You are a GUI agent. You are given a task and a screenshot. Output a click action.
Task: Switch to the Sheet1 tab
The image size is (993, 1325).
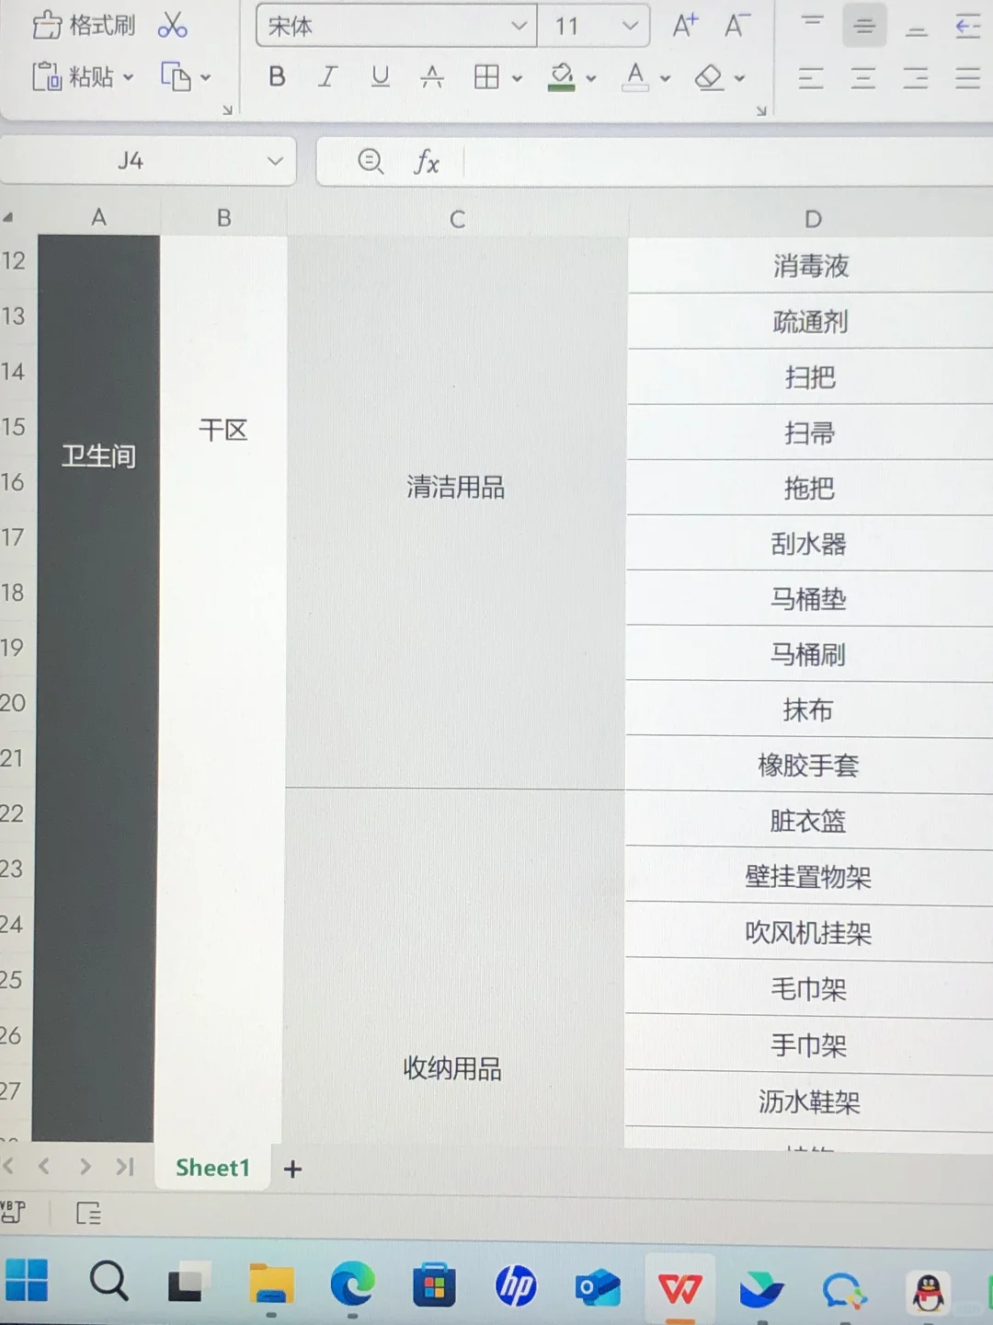[212, 1167]
